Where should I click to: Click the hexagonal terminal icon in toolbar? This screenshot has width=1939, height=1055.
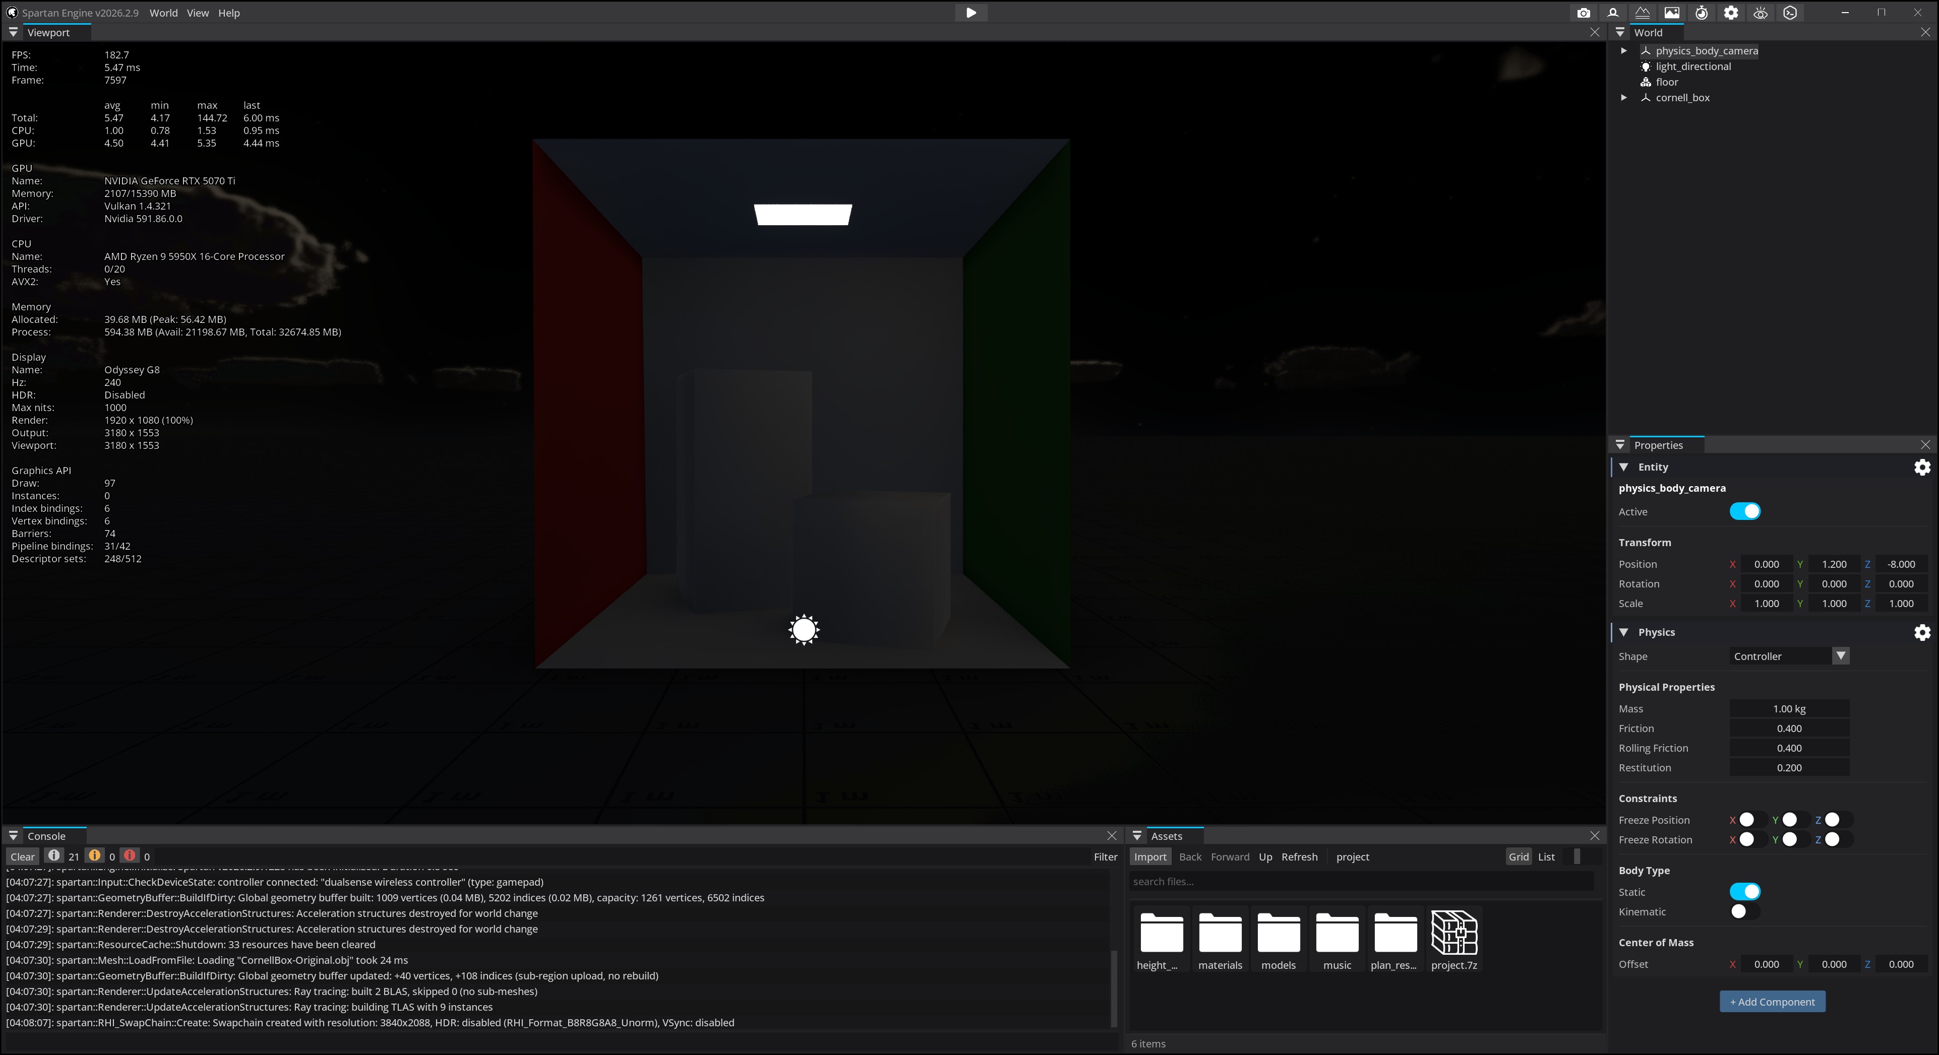1790,13
